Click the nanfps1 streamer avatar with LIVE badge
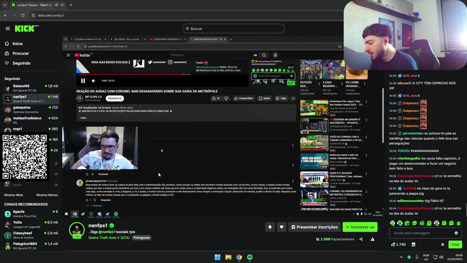467x263 pixels. click(77, 231)
